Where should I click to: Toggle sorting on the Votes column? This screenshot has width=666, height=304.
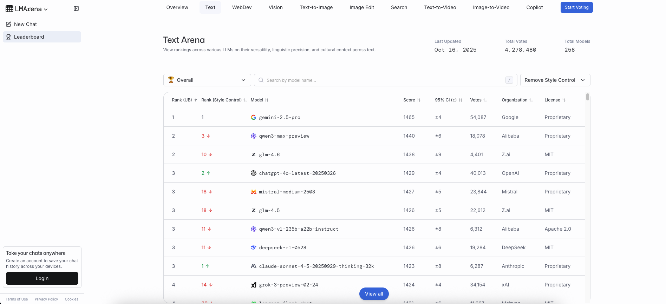point(478,100)
